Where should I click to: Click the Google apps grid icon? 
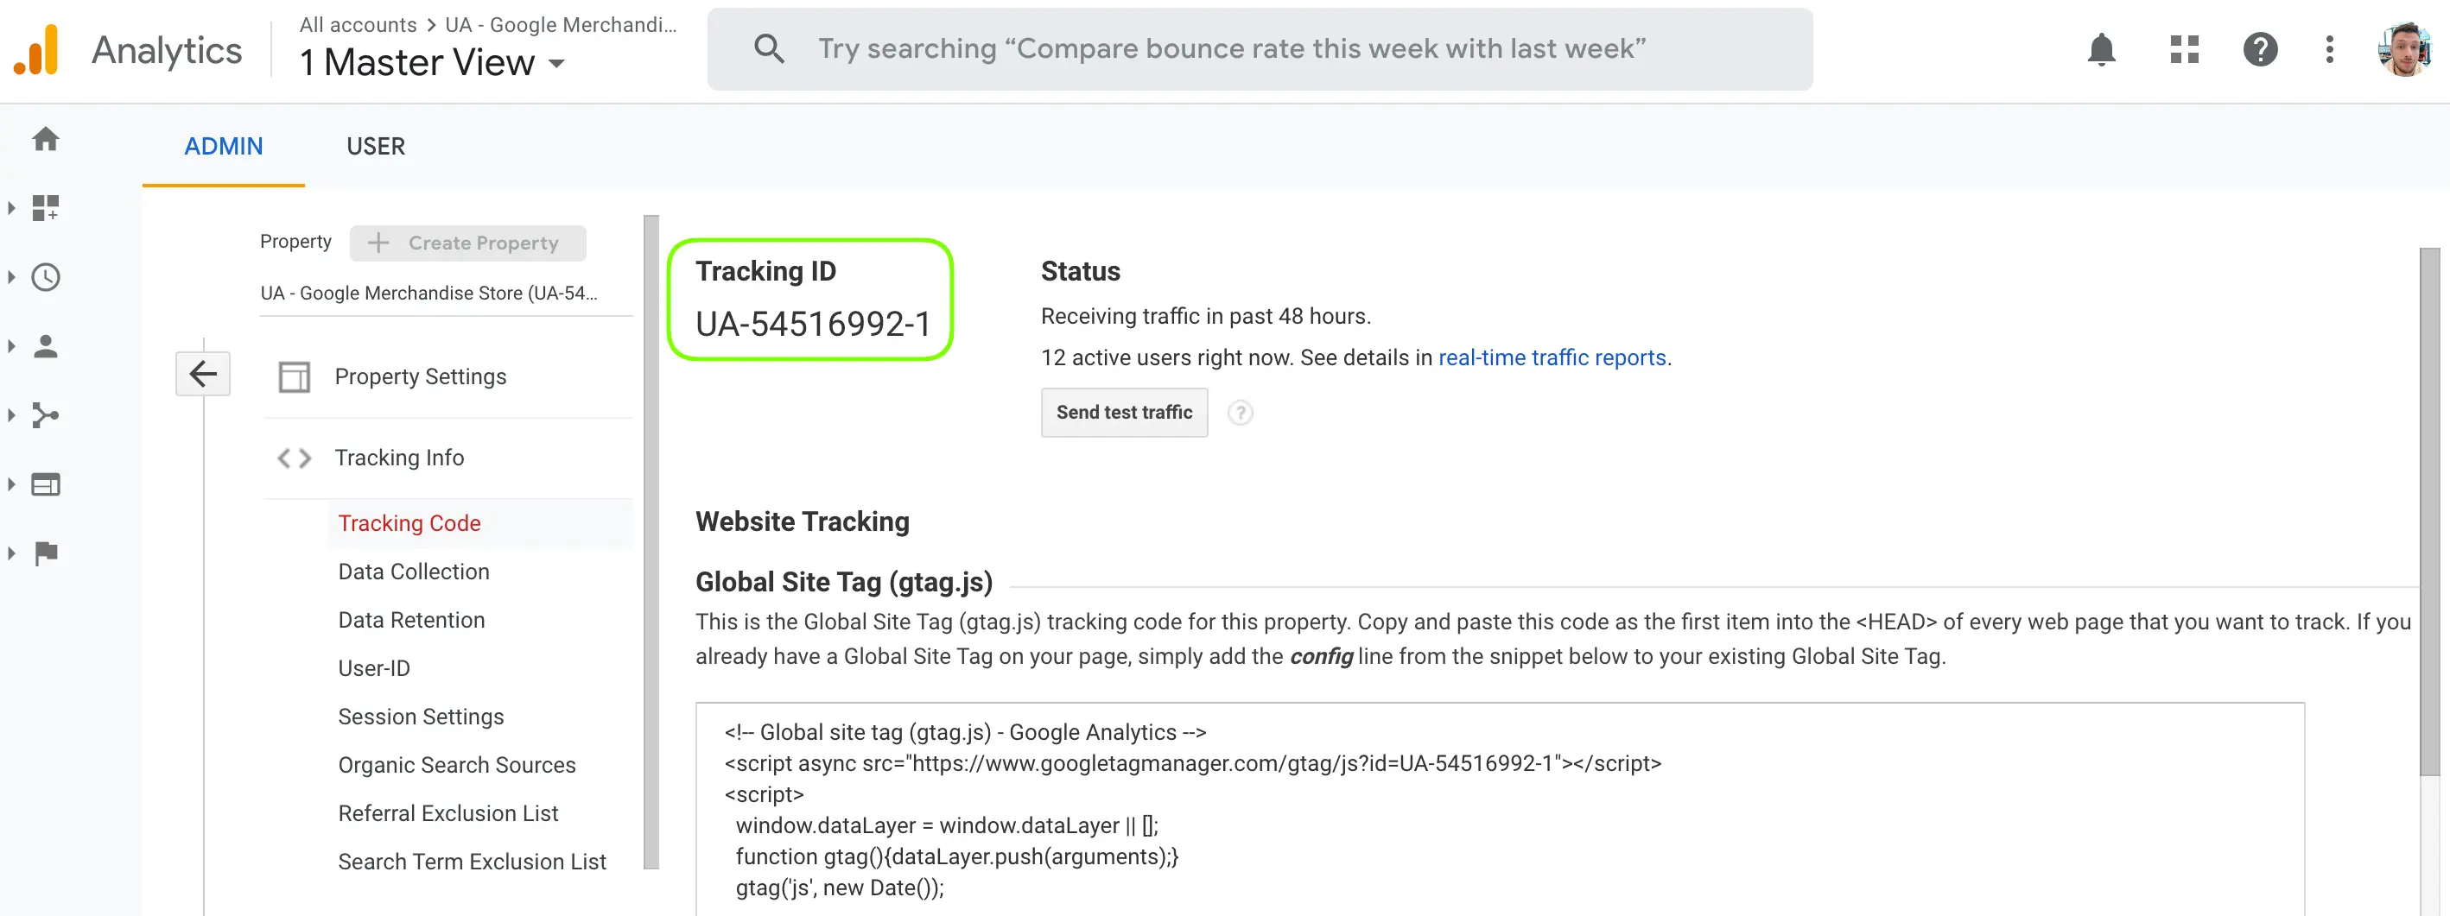pyautogui.click(x=2184, y=49)
